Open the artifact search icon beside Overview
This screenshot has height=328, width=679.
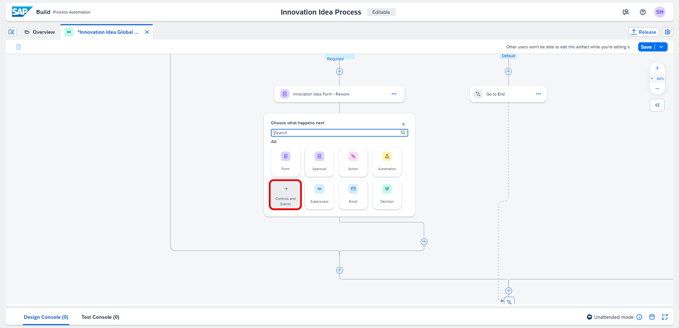coord(12,32)
